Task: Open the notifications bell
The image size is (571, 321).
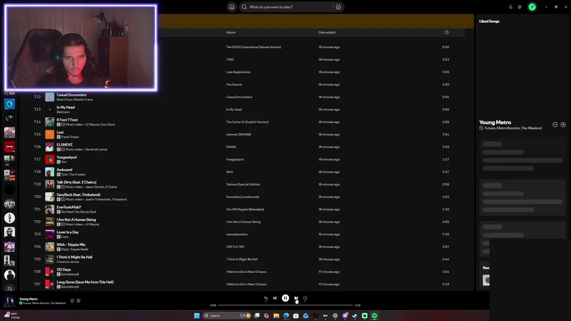Action: coord(511,7)
